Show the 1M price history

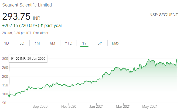pos(37,43)
